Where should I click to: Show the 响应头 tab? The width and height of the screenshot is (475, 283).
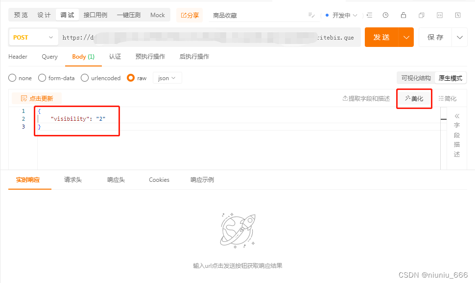pos(116,180)
